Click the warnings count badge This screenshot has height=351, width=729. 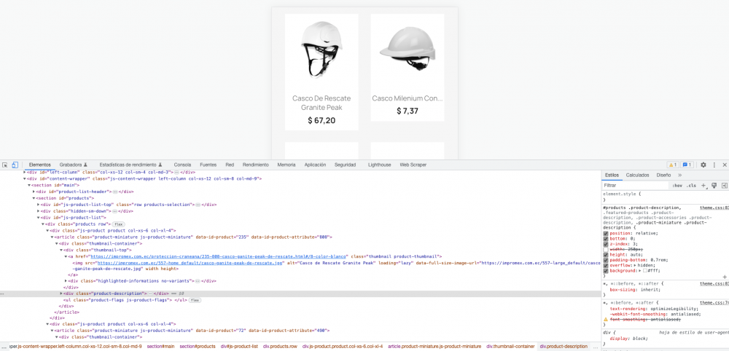673,165
